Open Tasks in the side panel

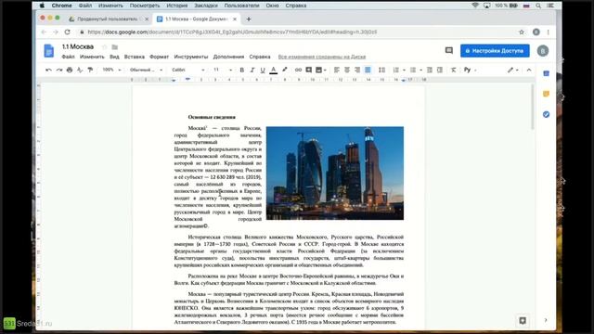(546, 114)
